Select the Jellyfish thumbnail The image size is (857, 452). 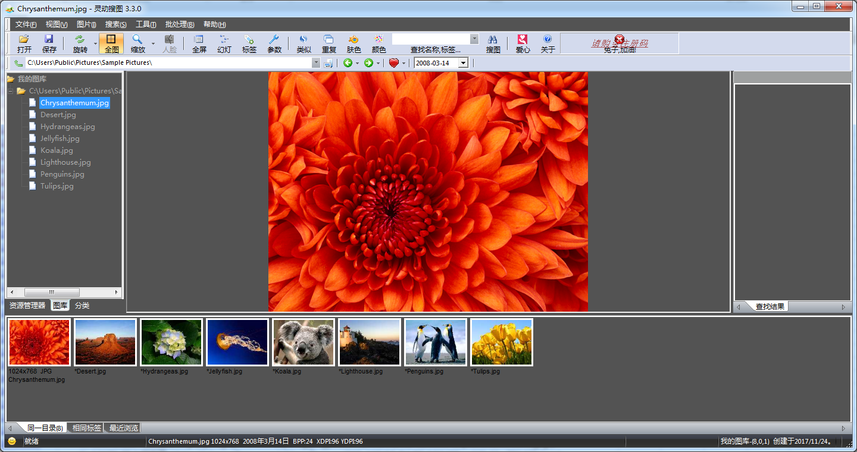pyautogui.click(x=237, y=342)
